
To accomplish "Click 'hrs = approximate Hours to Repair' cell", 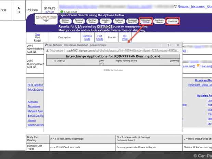I will coord(149,147).
